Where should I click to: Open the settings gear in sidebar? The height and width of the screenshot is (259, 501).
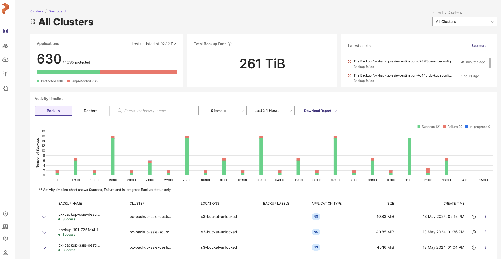point(5,238)
